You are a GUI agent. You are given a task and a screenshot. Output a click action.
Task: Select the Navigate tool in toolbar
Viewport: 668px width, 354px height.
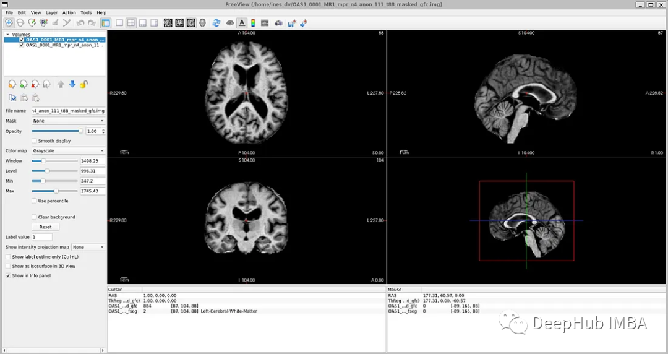point(9,23)
